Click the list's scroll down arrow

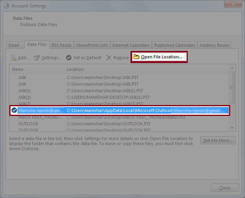pos(232,128)
